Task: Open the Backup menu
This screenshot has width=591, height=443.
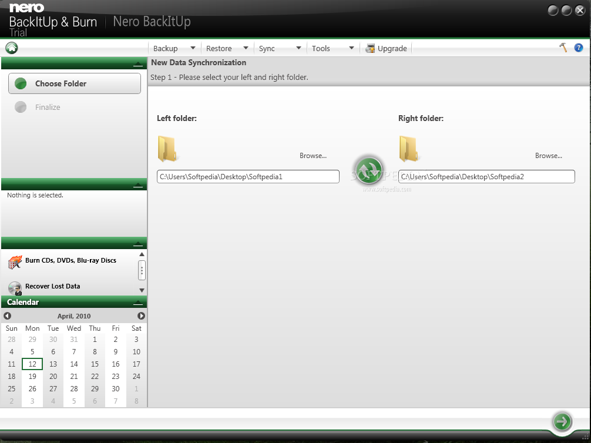Action: click(x=166, y=48)
